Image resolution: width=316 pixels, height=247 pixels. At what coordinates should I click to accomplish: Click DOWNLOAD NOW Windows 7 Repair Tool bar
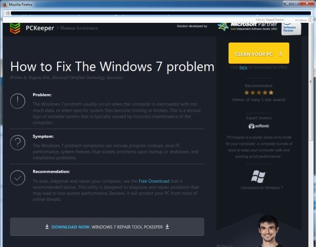[x=107, y=227]
